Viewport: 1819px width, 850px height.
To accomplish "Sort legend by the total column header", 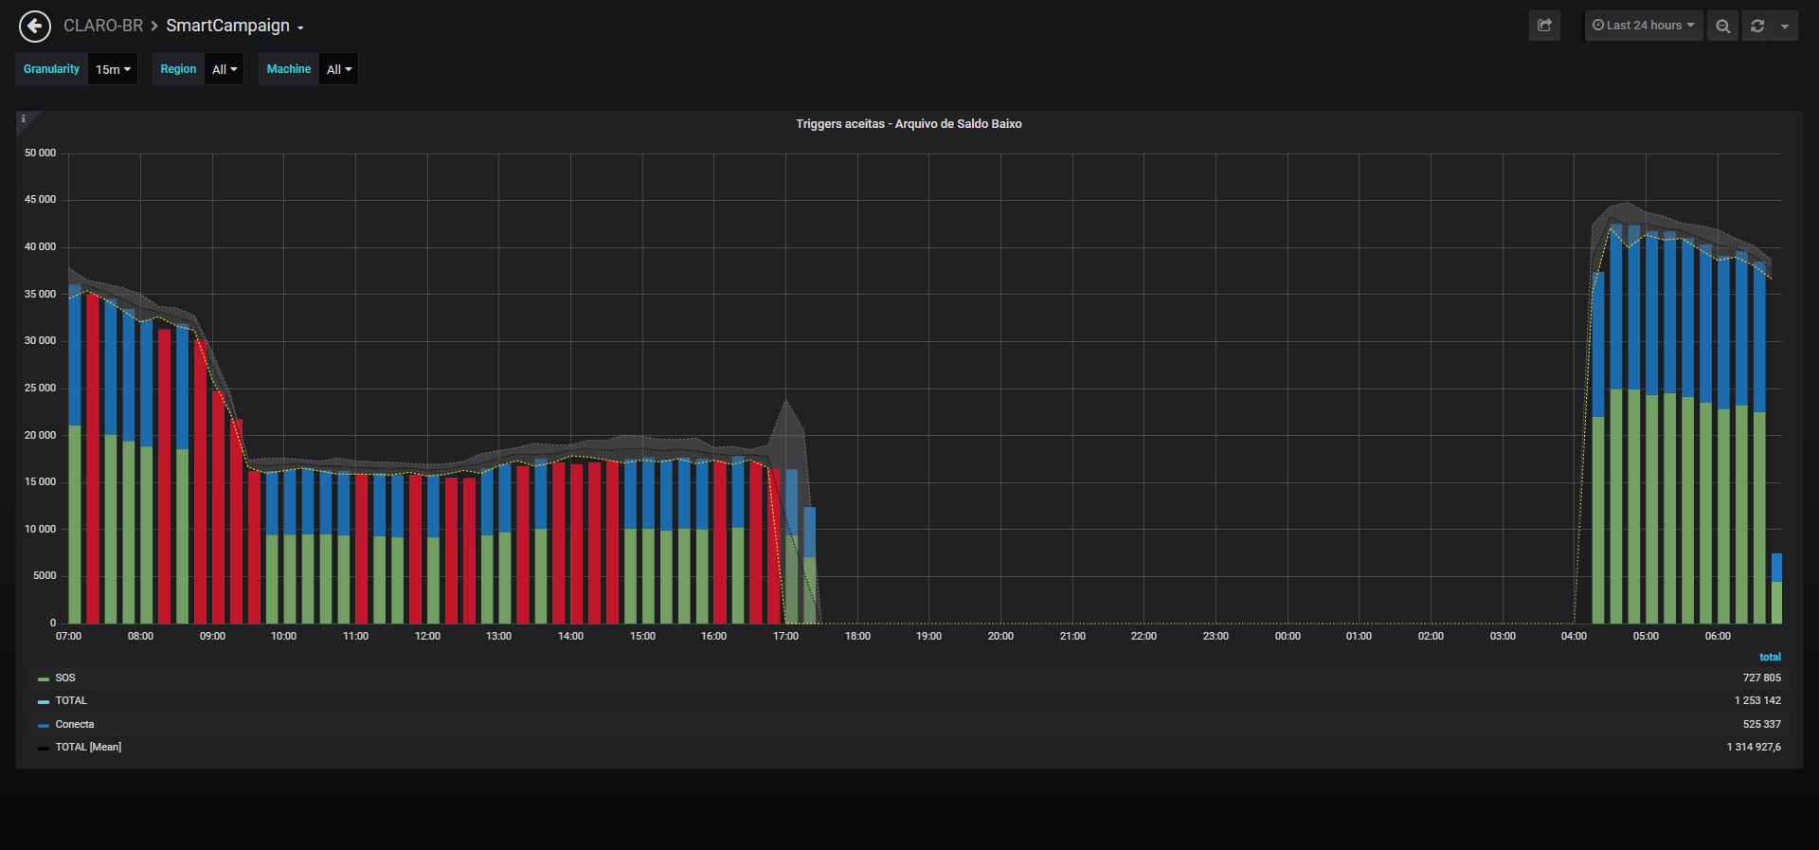I will [1770, 657].
